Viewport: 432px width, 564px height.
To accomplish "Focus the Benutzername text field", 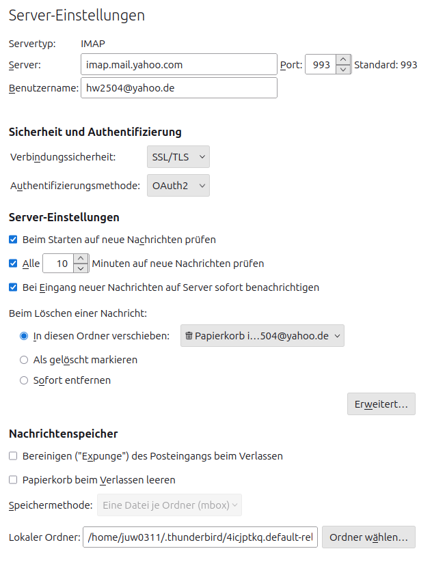I will pos(178,88).
